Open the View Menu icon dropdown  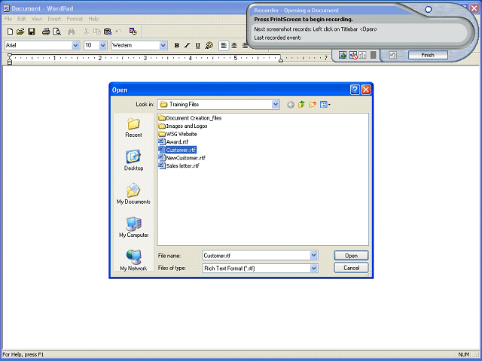pos(325,105)
